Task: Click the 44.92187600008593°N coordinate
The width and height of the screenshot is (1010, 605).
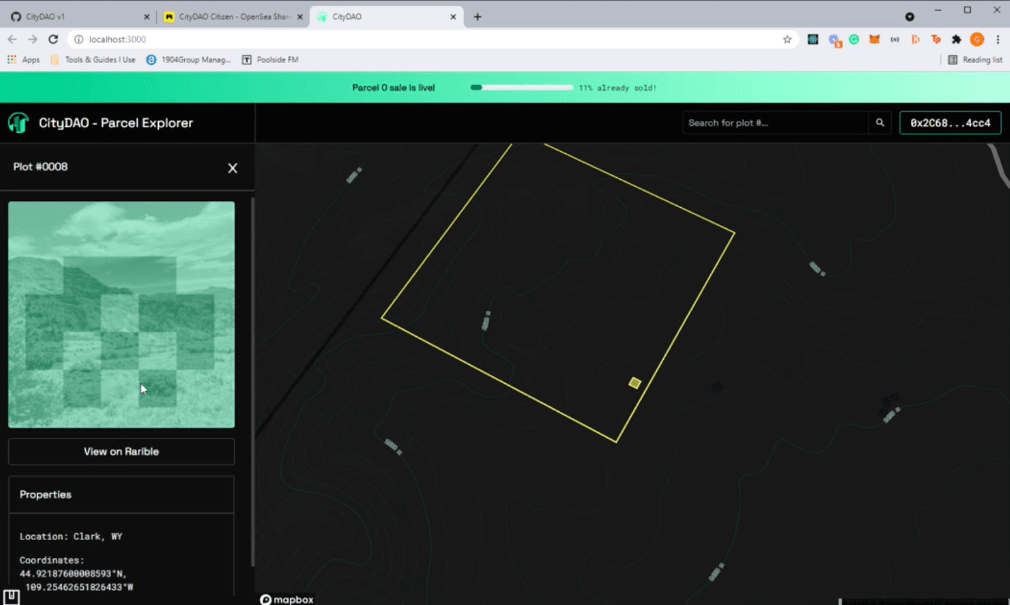Action: 73,573
